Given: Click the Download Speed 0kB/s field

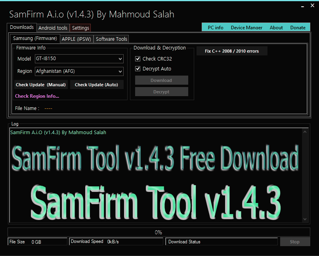Looking at the screenshot, I should pos(116,242).
